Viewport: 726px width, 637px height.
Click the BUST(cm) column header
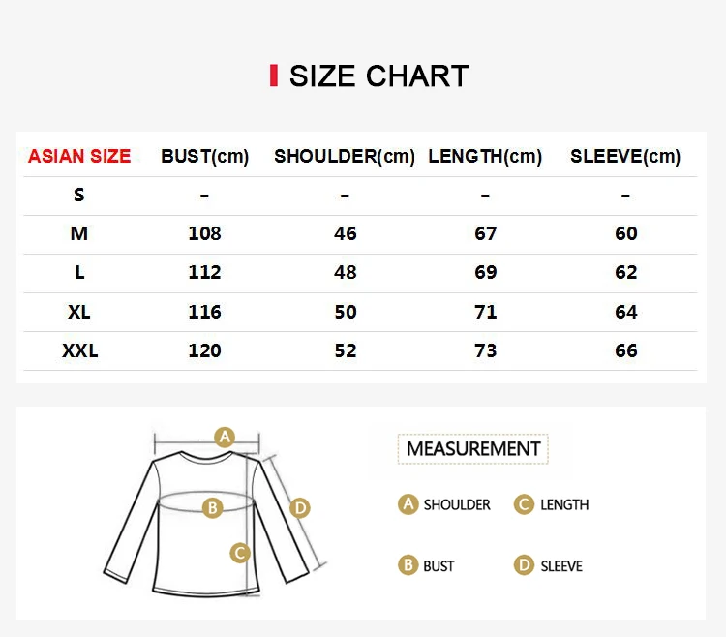click(204, 157)
